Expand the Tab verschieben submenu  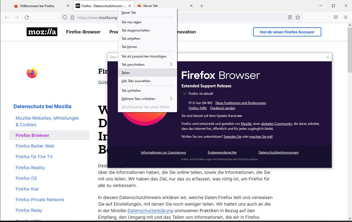coord(147,65)
